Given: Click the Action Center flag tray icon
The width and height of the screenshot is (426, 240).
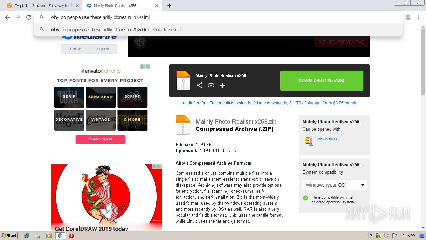Looking at the screenshot, I should [x=394, y=236].
